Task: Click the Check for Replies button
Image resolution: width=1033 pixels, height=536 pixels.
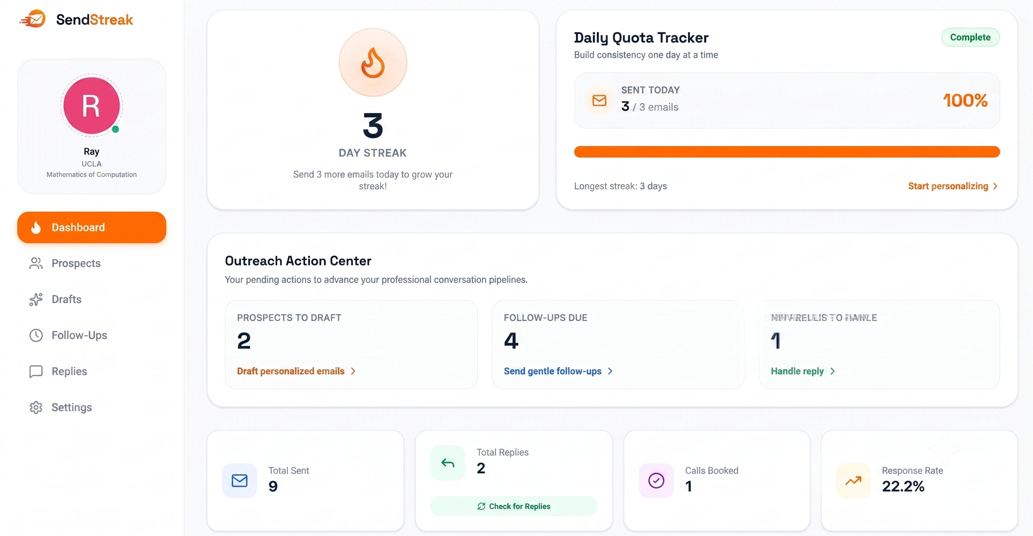Action: (514, 506)
